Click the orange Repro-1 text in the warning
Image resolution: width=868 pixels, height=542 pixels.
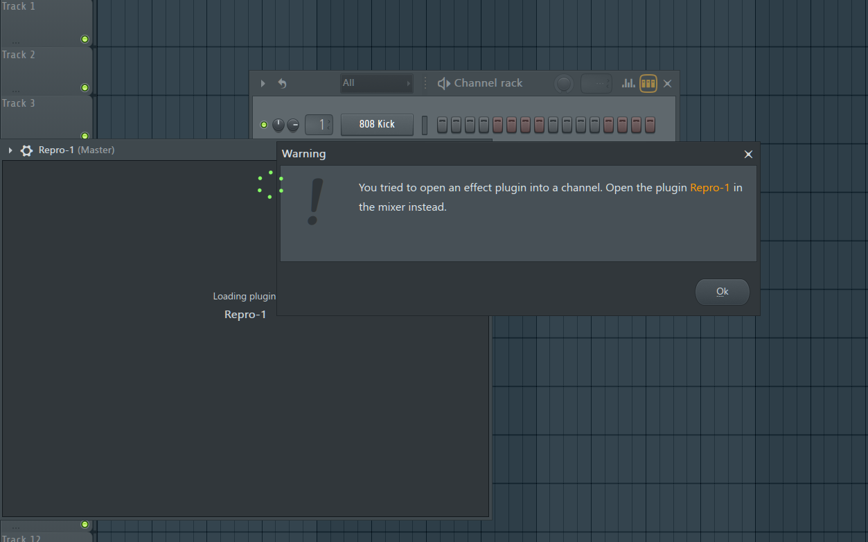[710, 188]
